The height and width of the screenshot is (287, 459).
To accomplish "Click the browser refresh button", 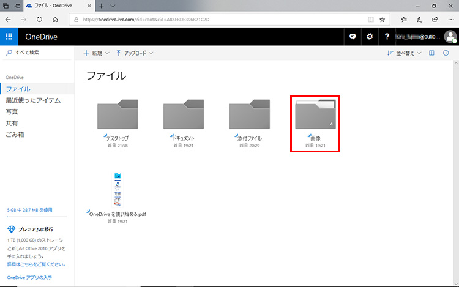I will [40, 20].
